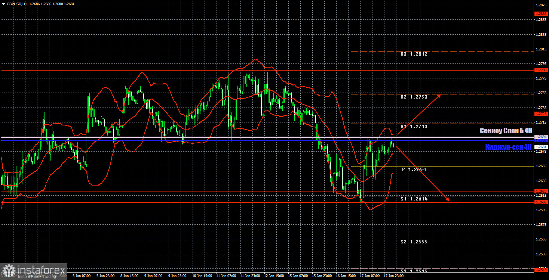Select the Киджун-сен 4Н label

pyautogui.click(x=508, y=147)
